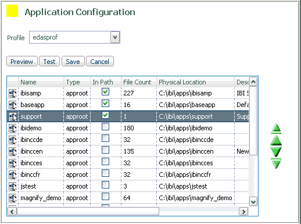Click the table's vertical scroll down arrow
The width and height of the screenshot is (301, 224).
(x=253, y=202)
